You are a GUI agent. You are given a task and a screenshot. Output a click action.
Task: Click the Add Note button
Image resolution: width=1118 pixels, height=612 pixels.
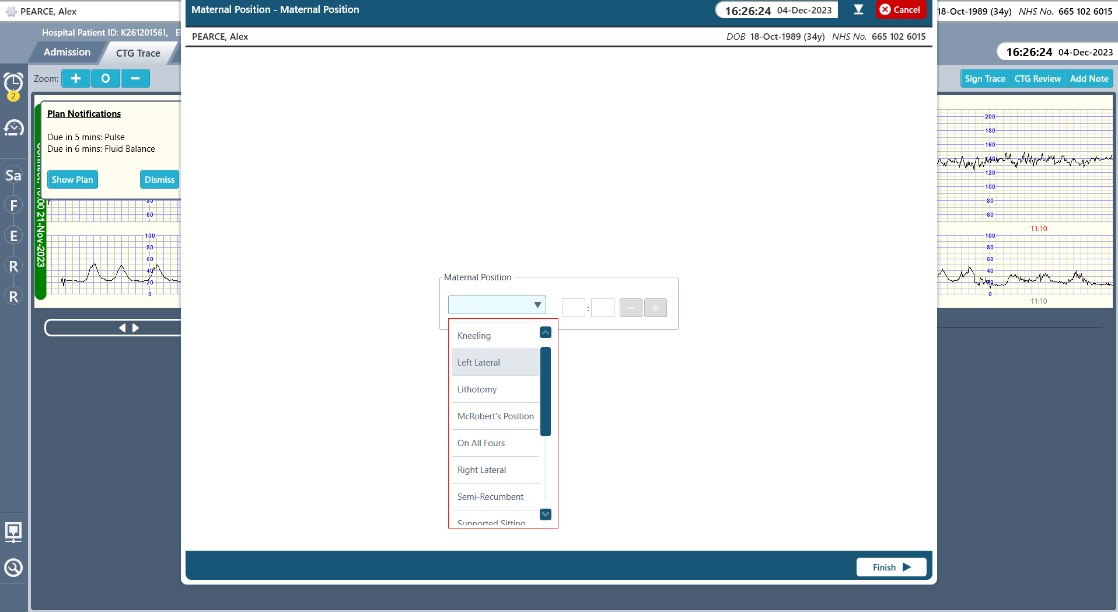point(1089,79)
